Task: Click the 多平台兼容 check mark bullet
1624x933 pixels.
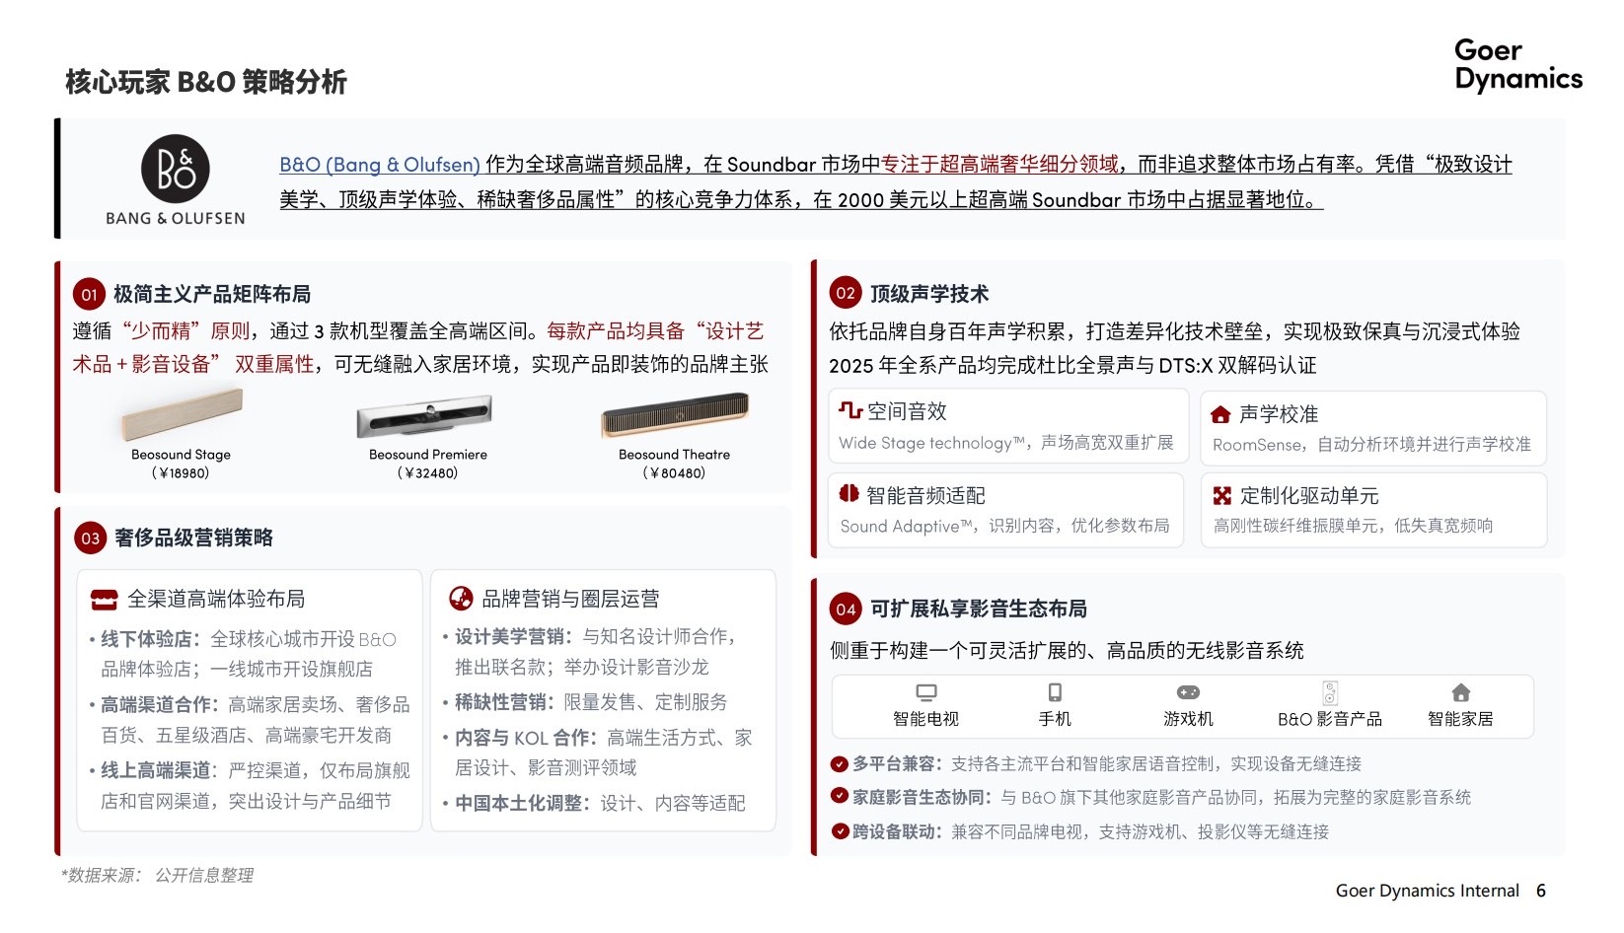Action: click(840, 763)
